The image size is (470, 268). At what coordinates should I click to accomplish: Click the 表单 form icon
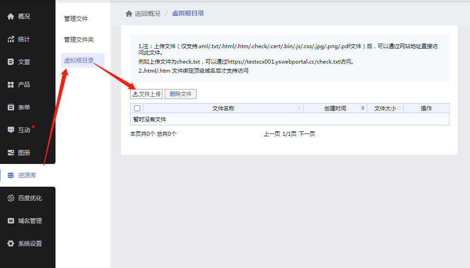click(11, 107)
